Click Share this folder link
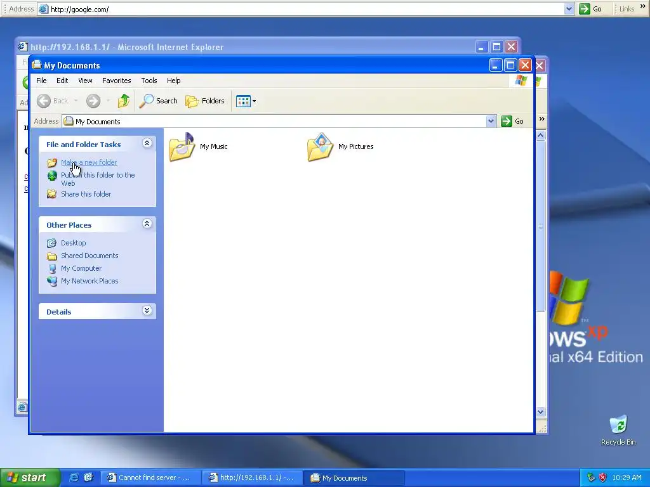The height and width of the screenshot is (487, 650). [86, 194]
